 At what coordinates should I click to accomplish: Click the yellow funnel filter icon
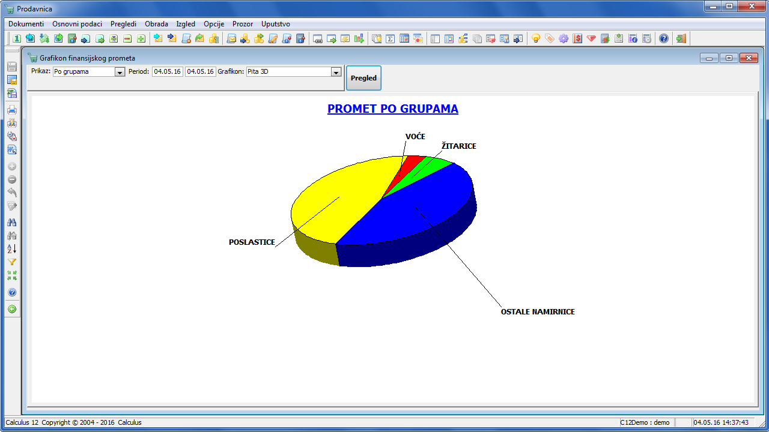11,262
